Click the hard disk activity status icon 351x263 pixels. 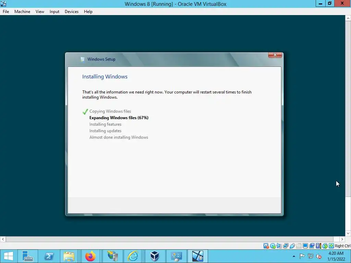coord(266,246)
